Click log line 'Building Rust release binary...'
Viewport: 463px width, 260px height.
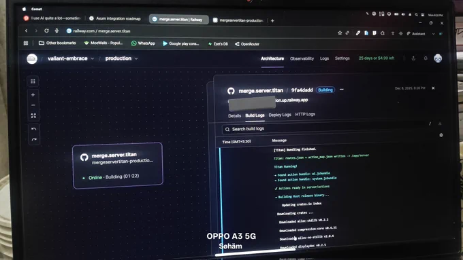click(302, 196)
